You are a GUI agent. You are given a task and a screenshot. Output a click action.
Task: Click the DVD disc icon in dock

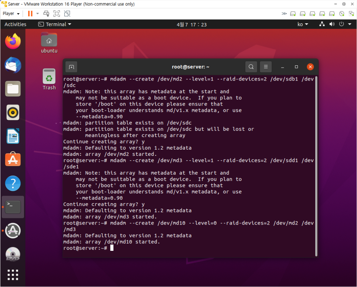tap(13, 254)
